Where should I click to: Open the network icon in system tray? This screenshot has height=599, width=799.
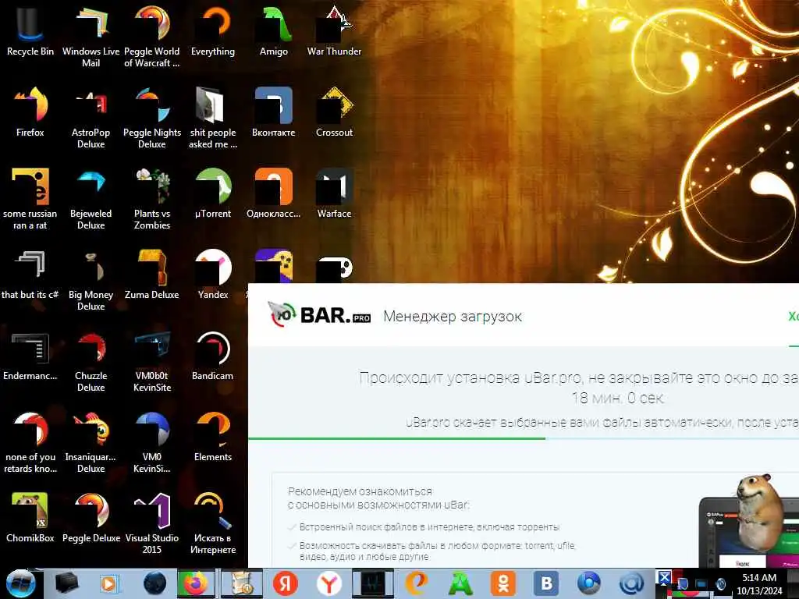pyautogui.click(x=701, y=584)
